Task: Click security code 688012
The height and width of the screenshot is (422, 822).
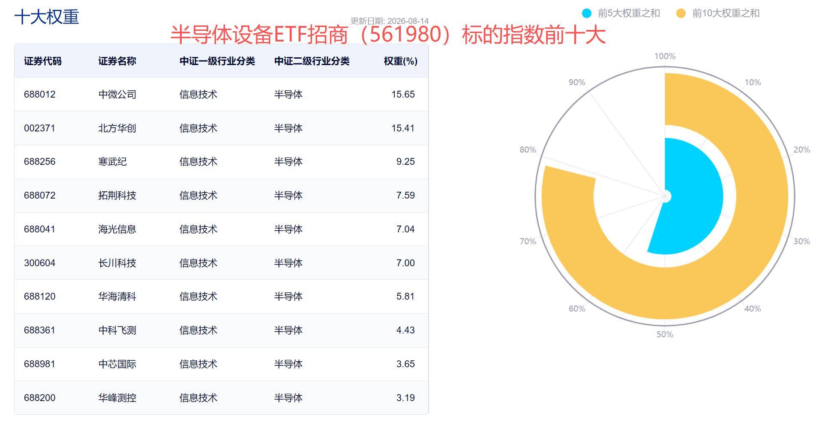Action: (x=40, y=95)
